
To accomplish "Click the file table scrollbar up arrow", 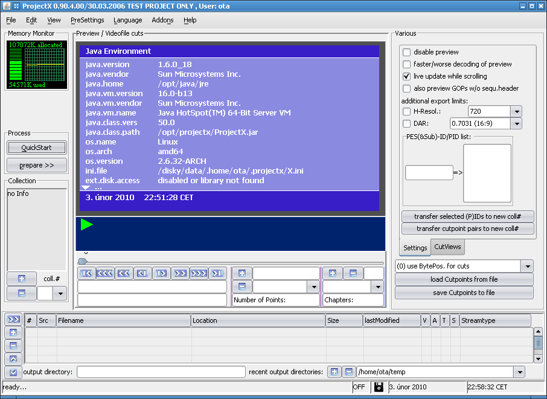I will pos(537,331).
